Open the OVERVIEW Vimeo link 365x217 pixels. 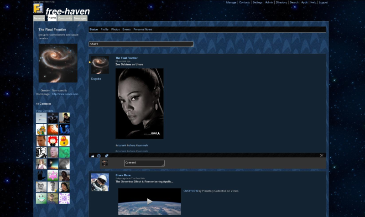click(x=191, y=191)
